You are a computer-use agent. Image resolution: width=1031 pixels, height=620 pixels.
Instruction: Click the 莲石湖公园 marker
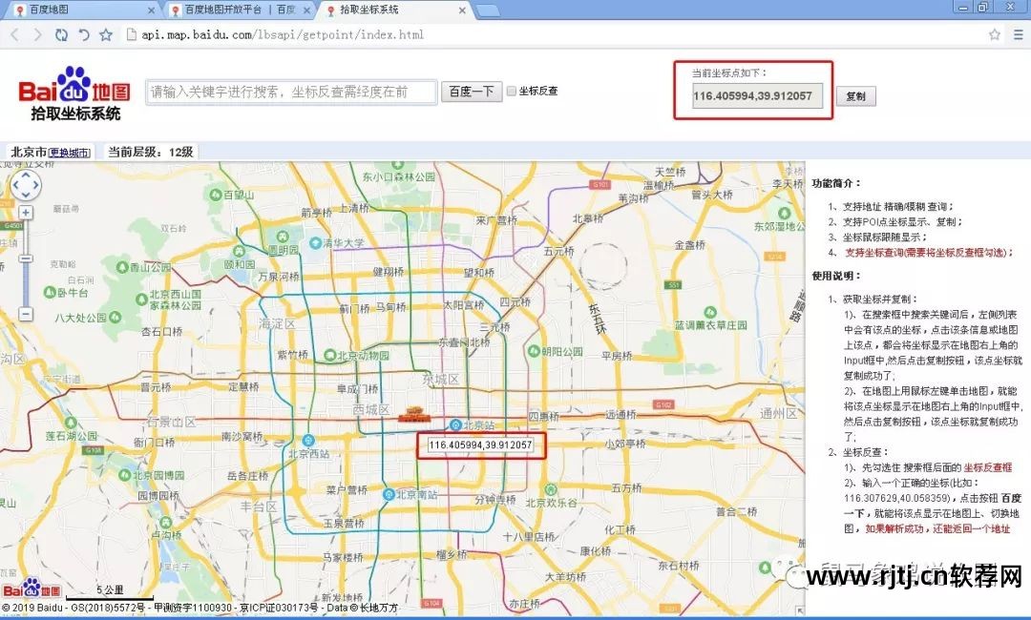click(71, 423)
